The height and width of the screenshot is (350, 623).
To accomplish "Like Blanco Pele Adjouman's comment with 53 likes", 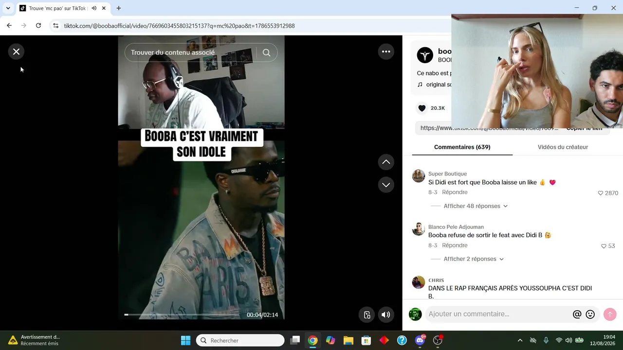I will click(604, 246).
